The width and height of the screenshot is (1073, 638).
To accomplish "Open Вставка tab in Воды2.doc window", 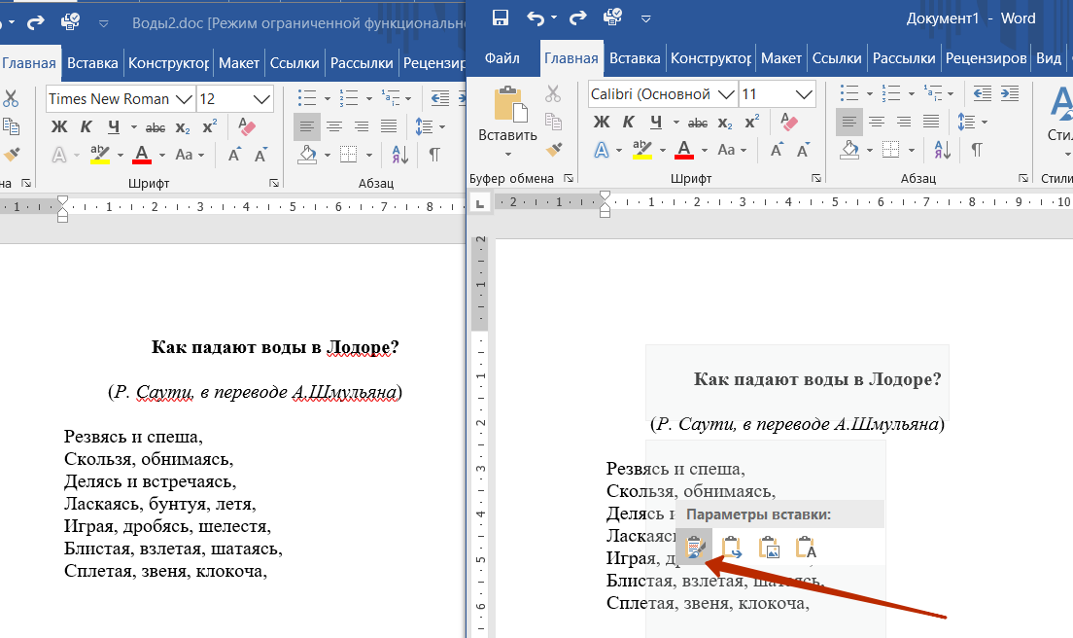I will [92, 63].
